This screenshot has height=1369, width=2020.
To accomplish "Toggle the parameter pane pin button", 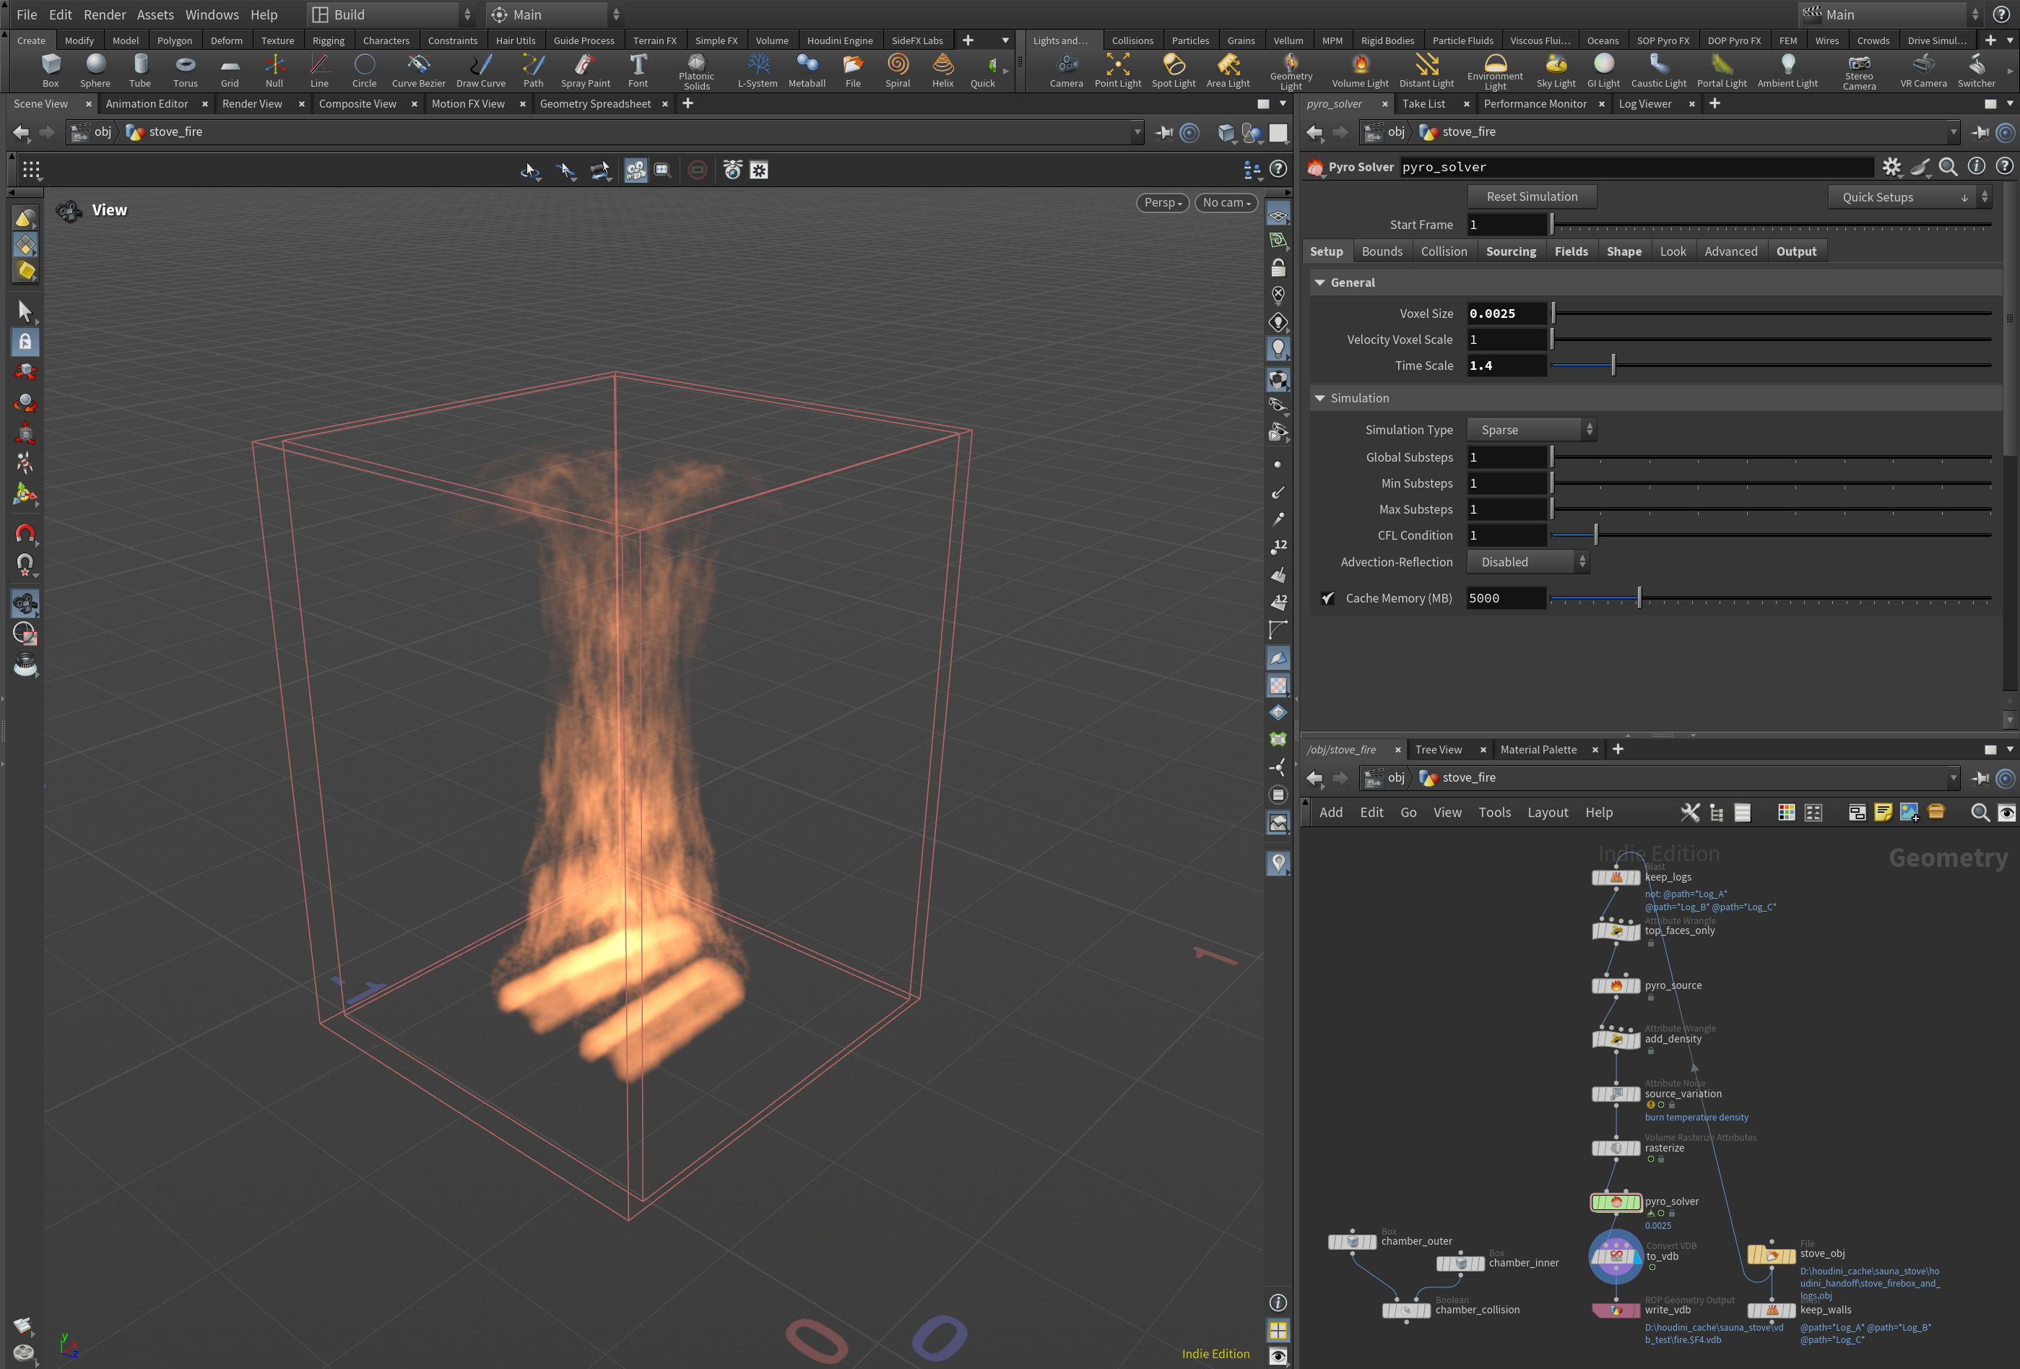I will (1979, 132).
